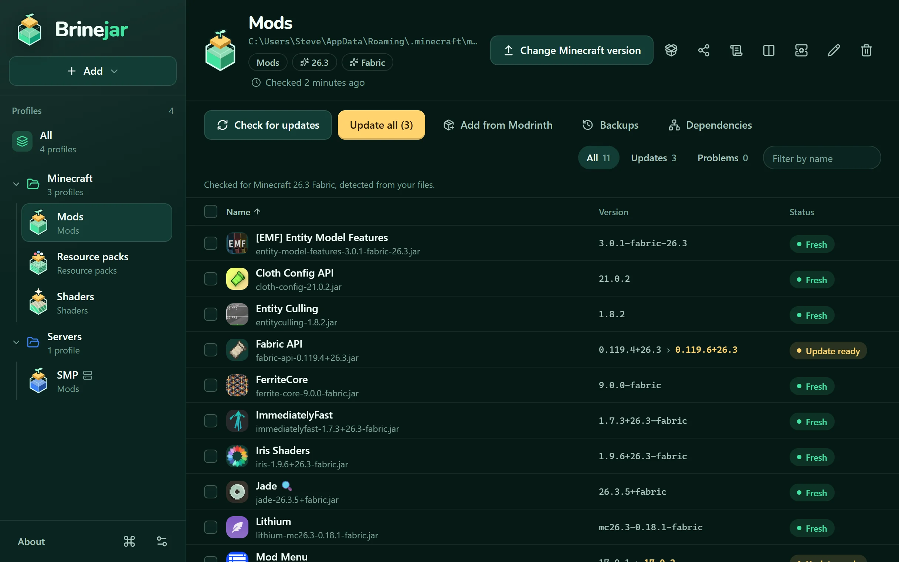Screen dimensions: 899x562
Task: Click the All profiles layers icon
Action: [x=22, y=141]
